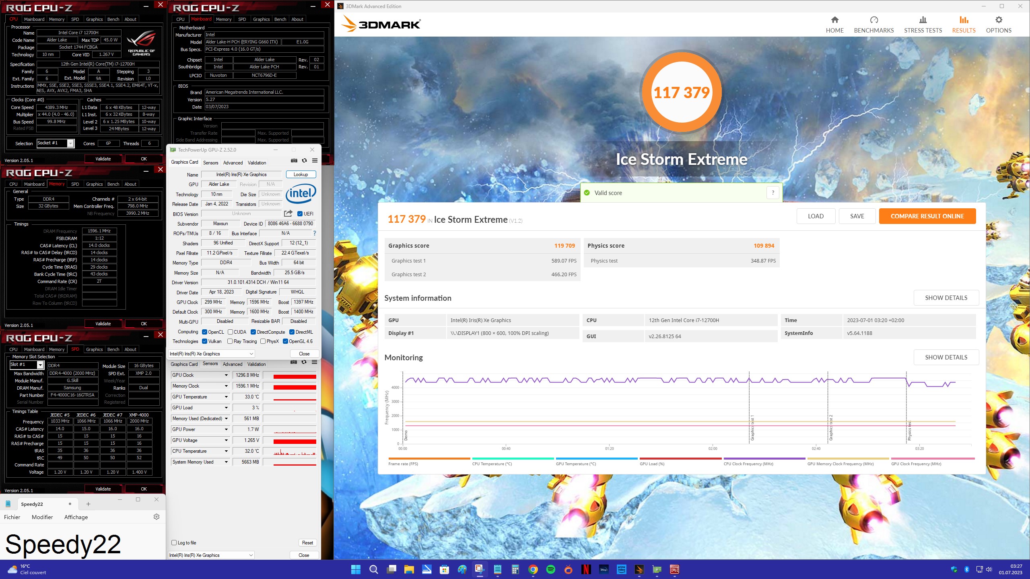
Task: Toggle the Vulkan checkbox
Action: [204, 341]
